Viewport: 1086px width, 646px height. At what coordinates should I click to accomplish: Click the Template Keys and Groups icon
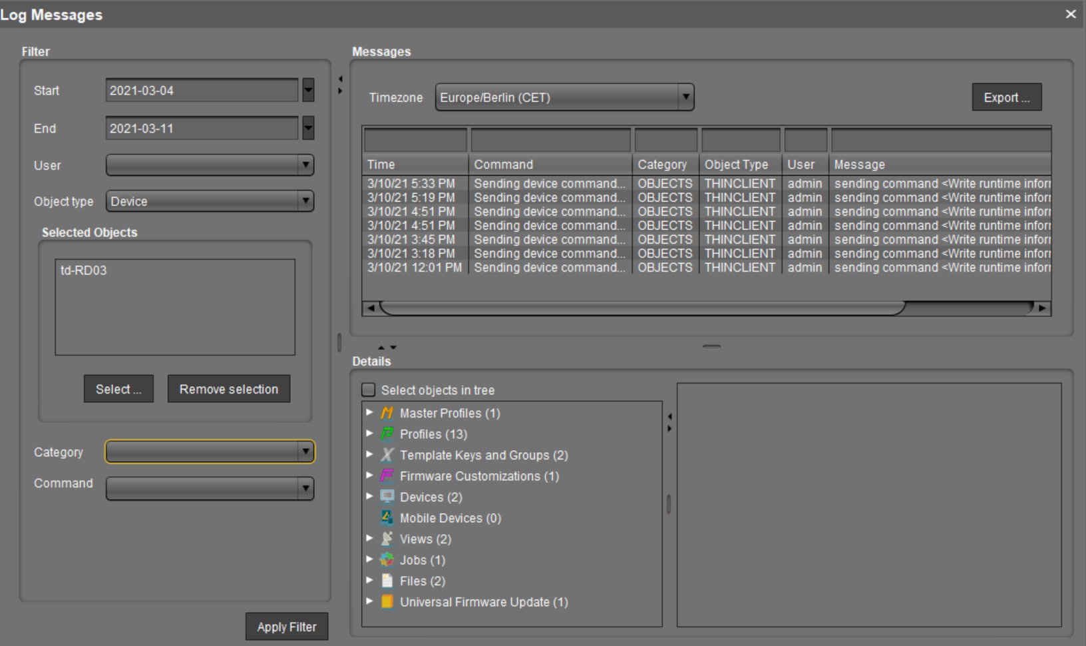point(387,455)
